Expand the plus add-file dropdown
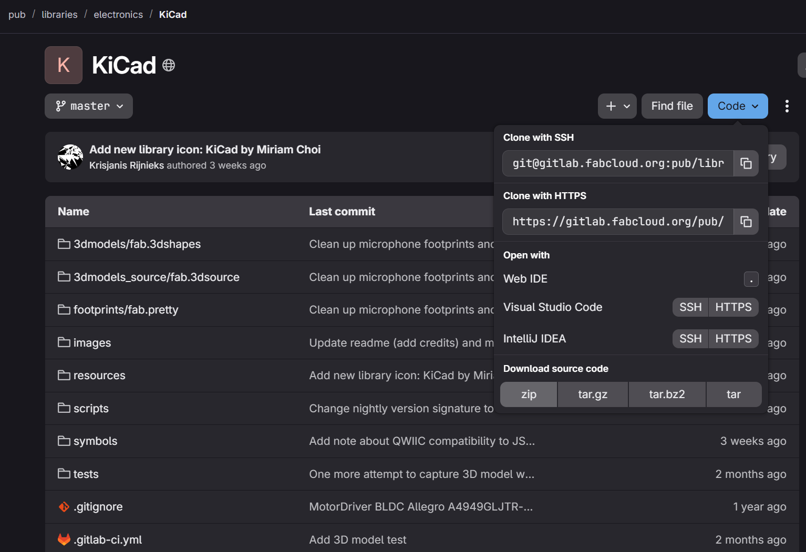This screenshot has height=552, width=806. tap(617, 106)
